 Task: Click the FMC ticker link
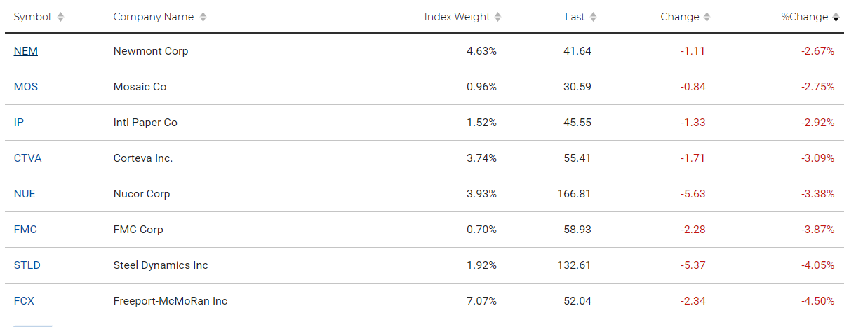[x=25, y=230]
